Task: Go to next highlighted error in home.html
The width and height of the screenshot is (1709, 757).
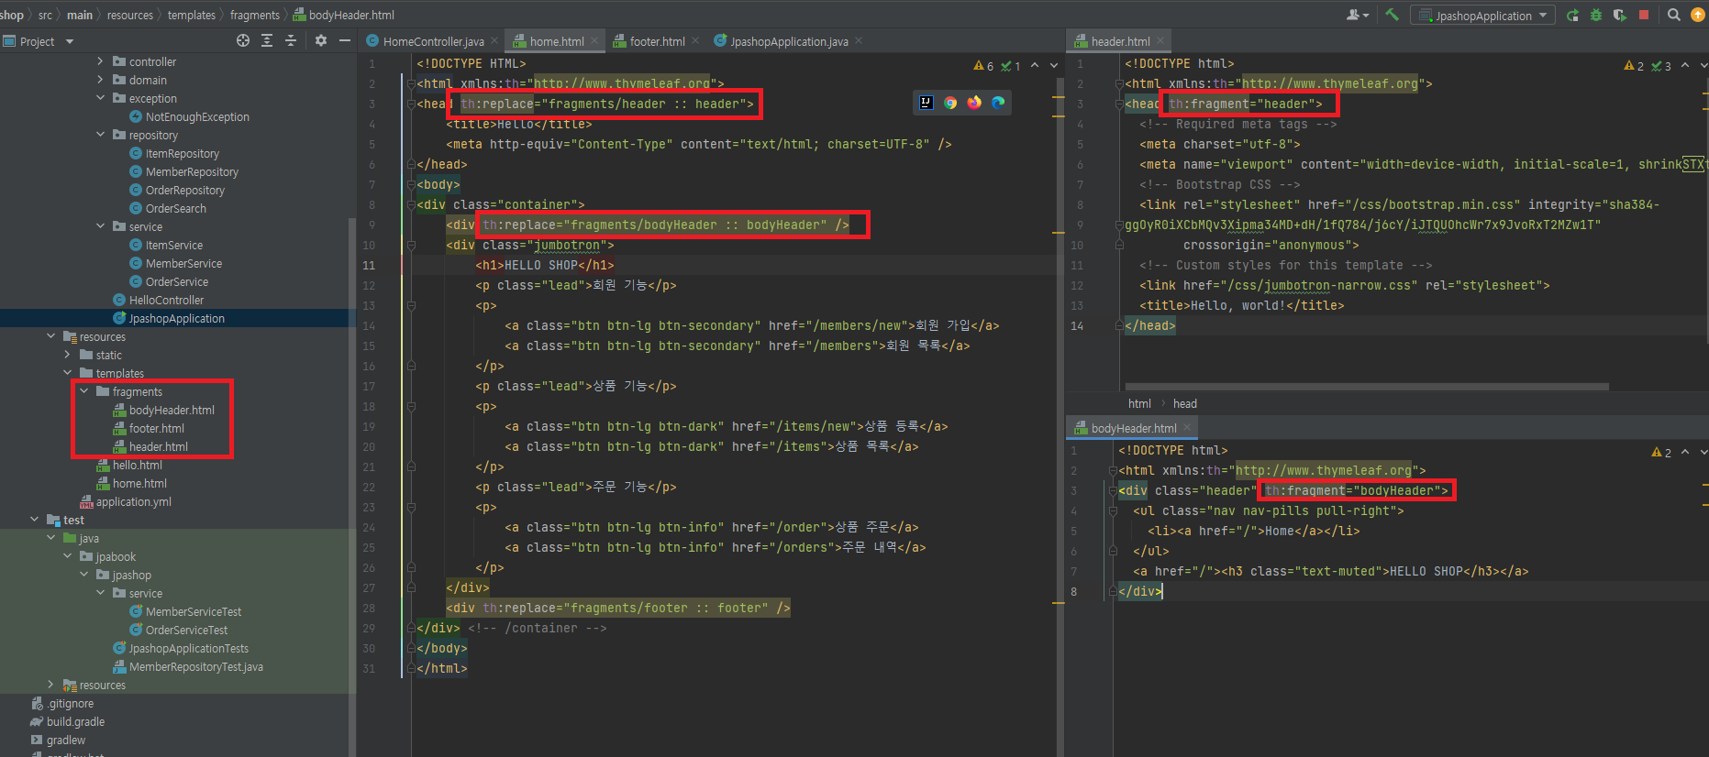Action: click(x=1054, y=65)
